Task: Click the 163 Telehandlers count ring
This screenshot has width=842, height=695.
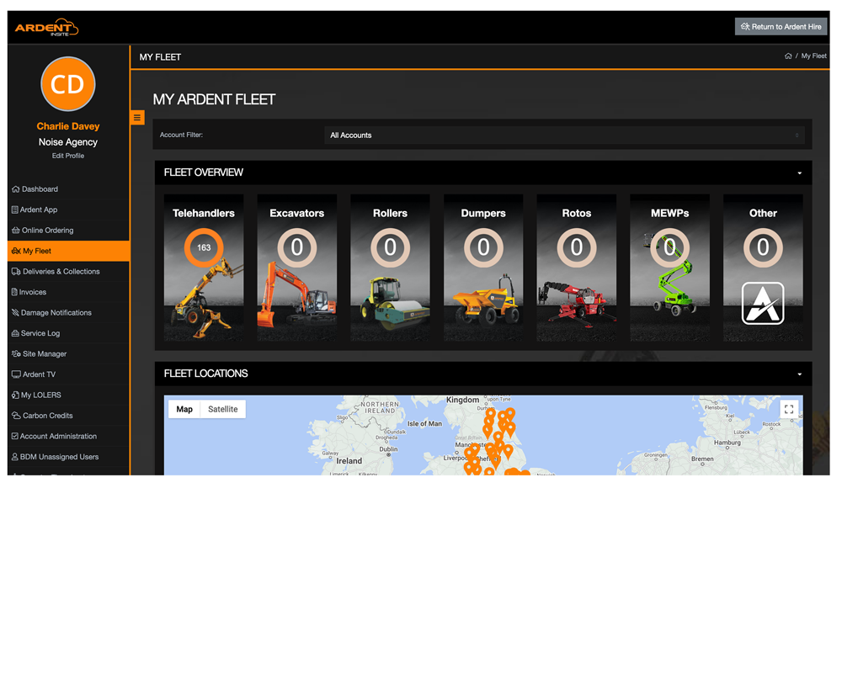Action: [x=204, y=247]
